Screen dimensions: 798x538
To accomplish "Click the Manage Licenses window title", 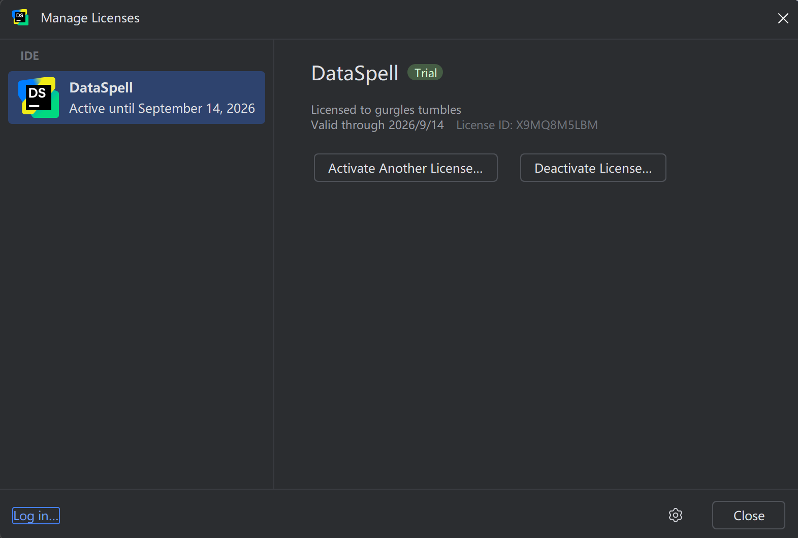I will point(90,18).
